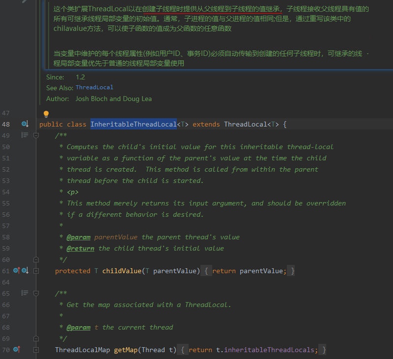Click the ThreadLocalMap return type on line 70
The height and width of the screenshot is (359, 393).
[x=83, y=350]
